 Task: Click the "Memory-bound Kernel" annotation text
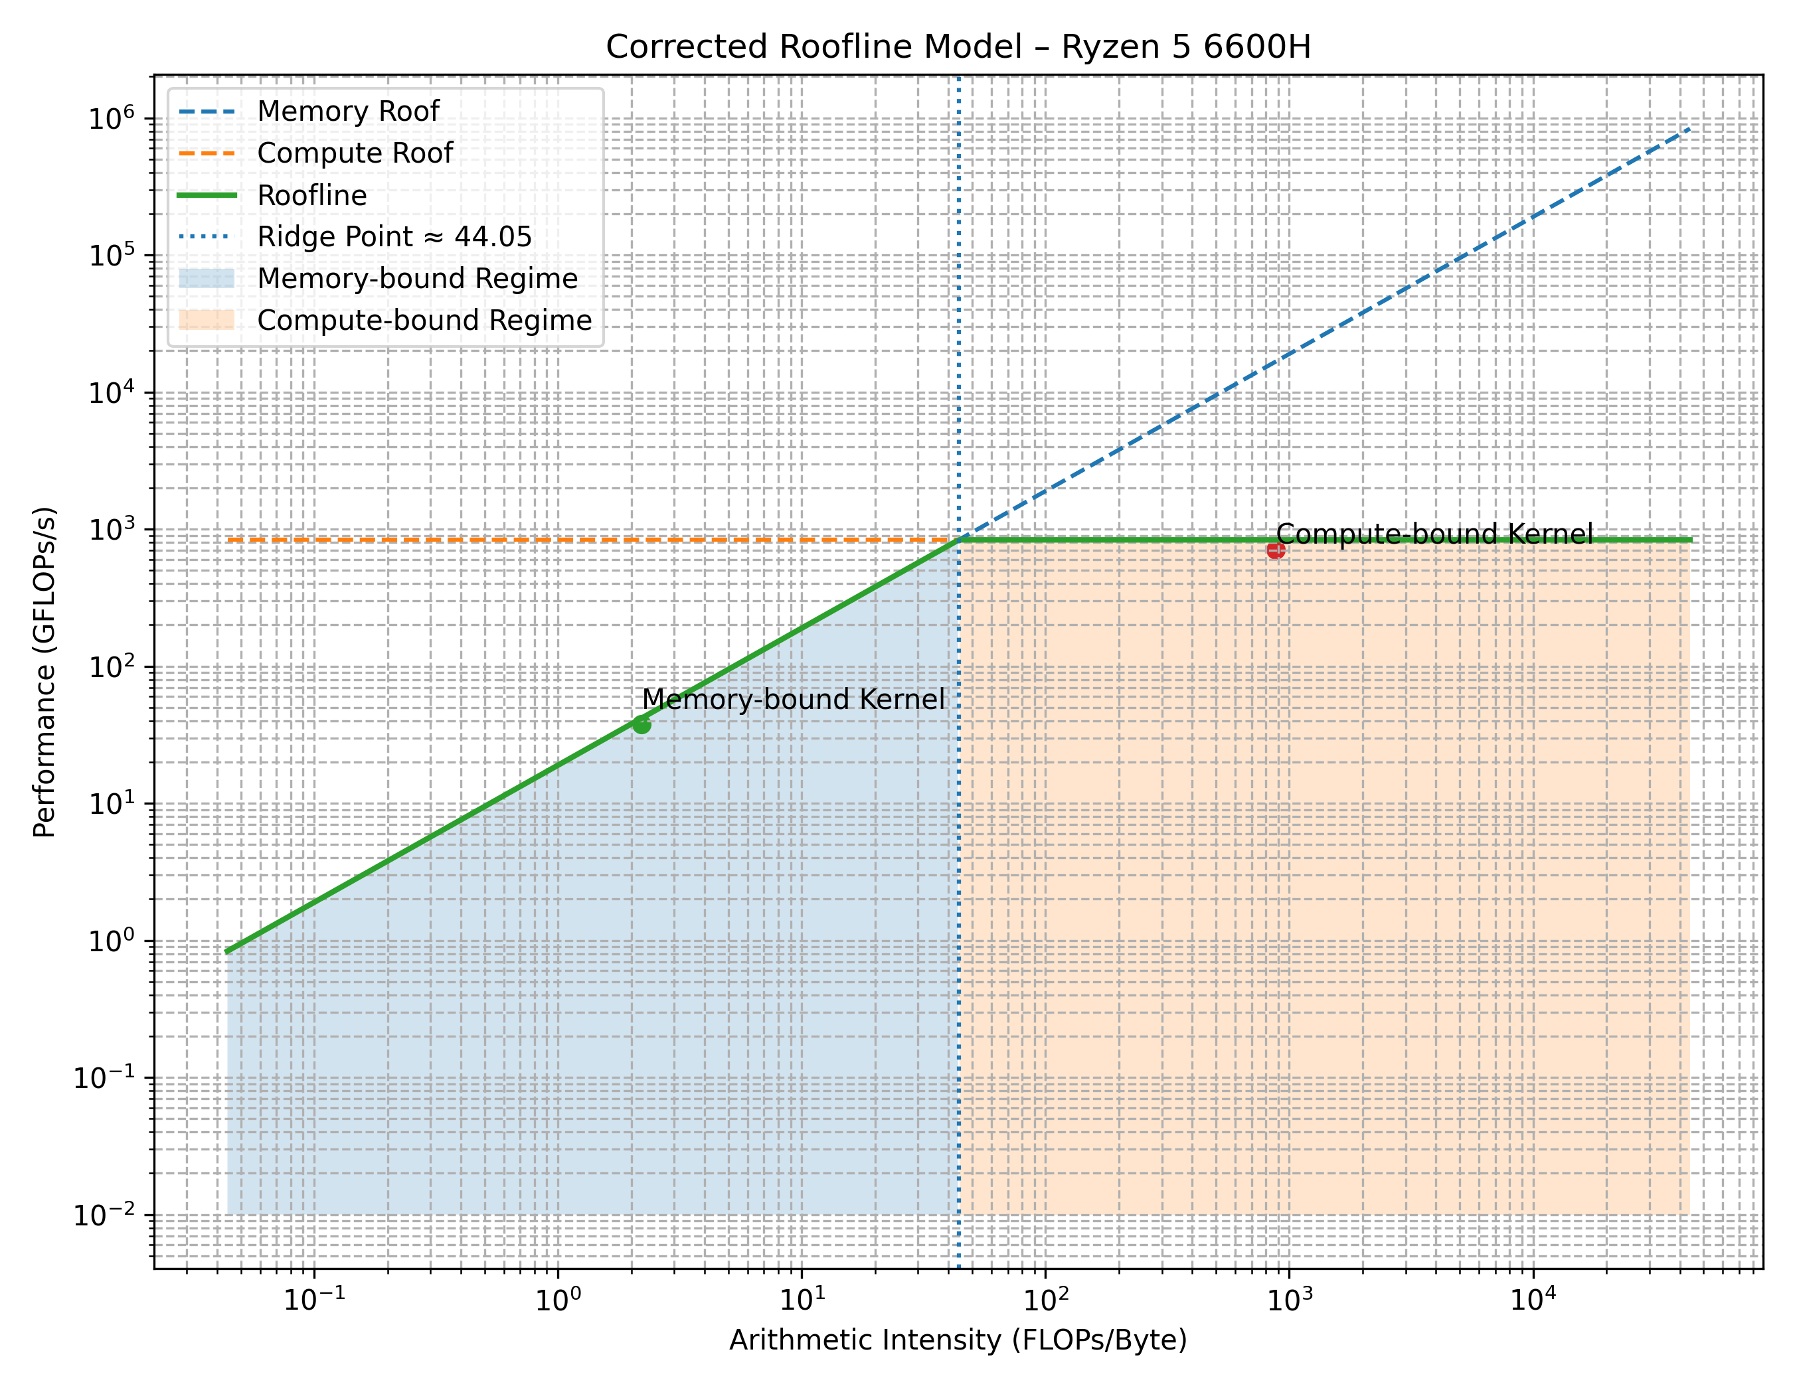click(x=794, y=699)
